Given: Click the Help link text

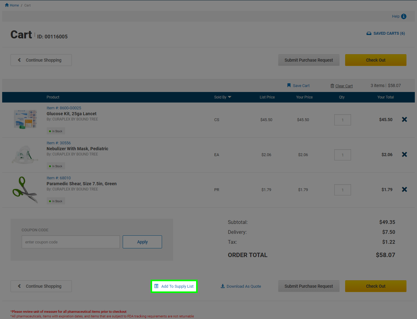Looking at the screenshot, I should pos(396,16).
